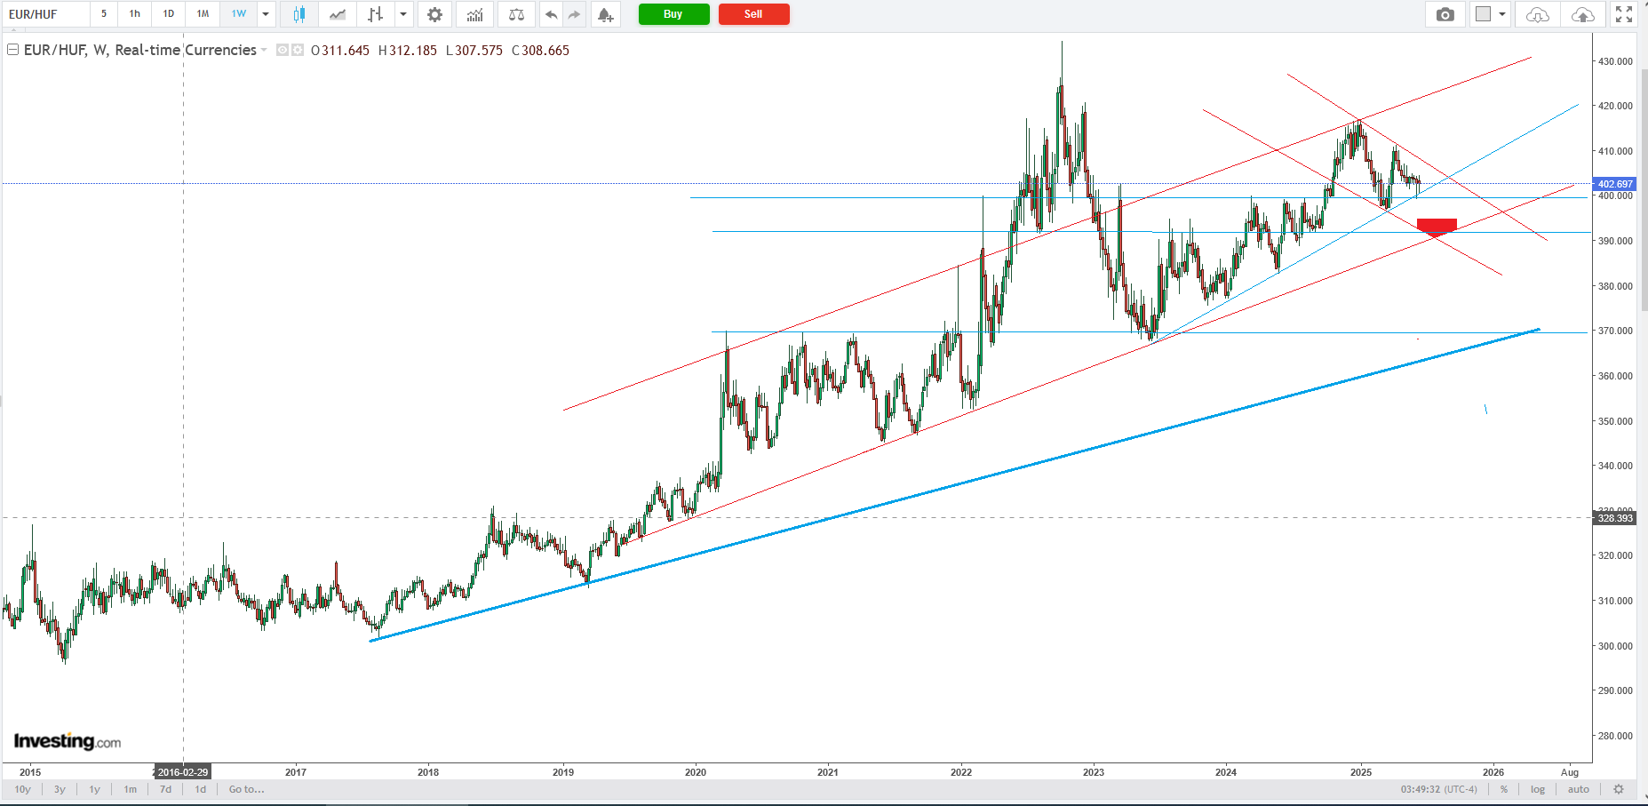This screenshot has width=1648, height=806.
Task: Toggle the auto scale option
Action: point(1578,789)
